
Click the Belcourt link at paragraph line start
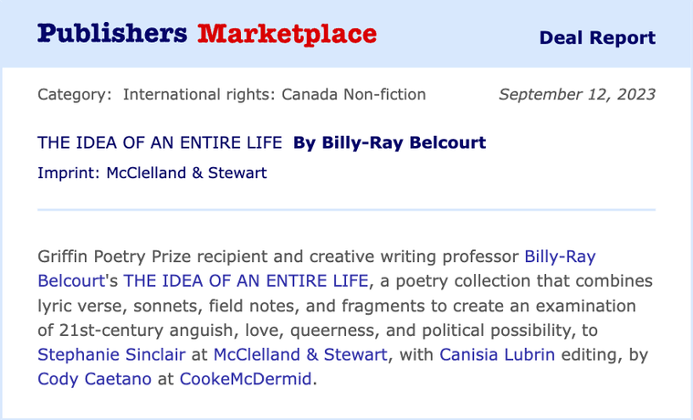71,281
